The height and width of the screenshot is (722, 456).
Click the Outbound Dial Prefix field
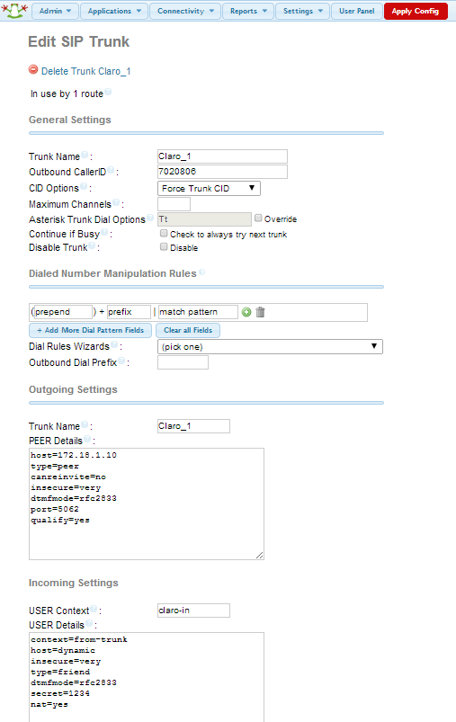[183, 362]
